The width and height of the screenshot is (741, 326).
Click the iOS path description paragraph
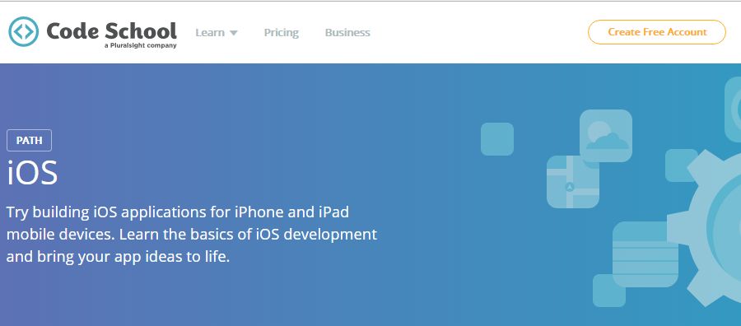pos(191,235)
